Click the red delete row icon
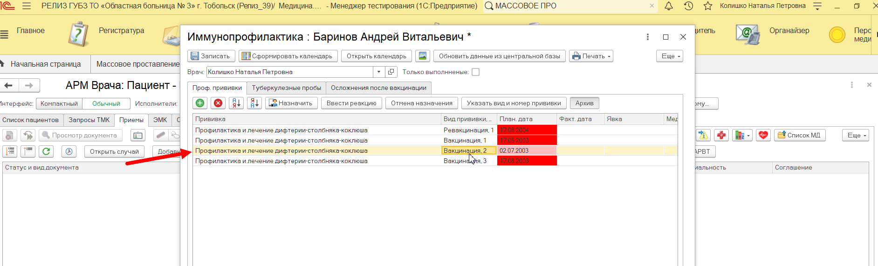Screen dimensions: 878x266 pyautogui.click(x=218, y=103)
